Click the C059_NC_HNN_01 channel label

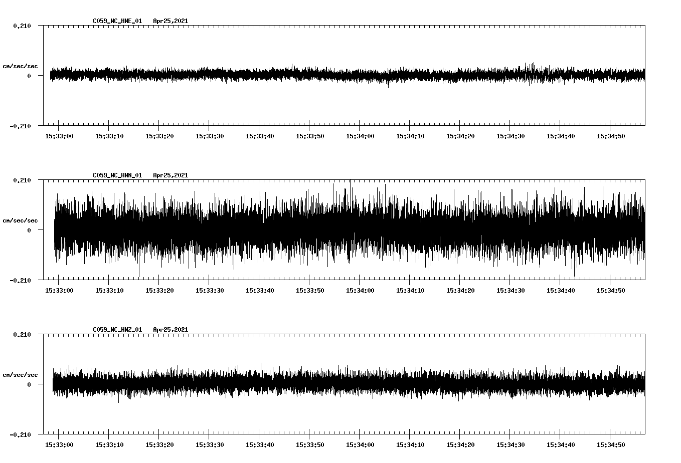(x=116, y=175)
